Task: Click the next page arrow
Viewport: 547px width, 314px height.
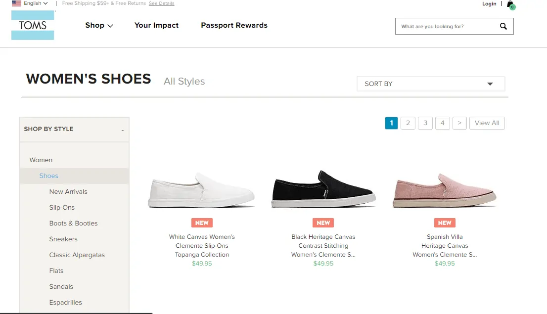Action: [459, 123]
